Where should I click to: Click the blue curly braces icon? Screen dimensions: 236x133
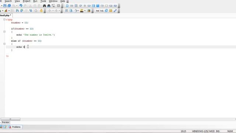pyautogui.click(x=17, y=11)
